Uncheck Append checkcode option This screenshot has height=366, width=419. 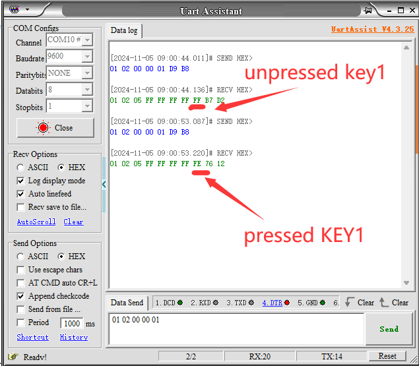tap(21, 296)
